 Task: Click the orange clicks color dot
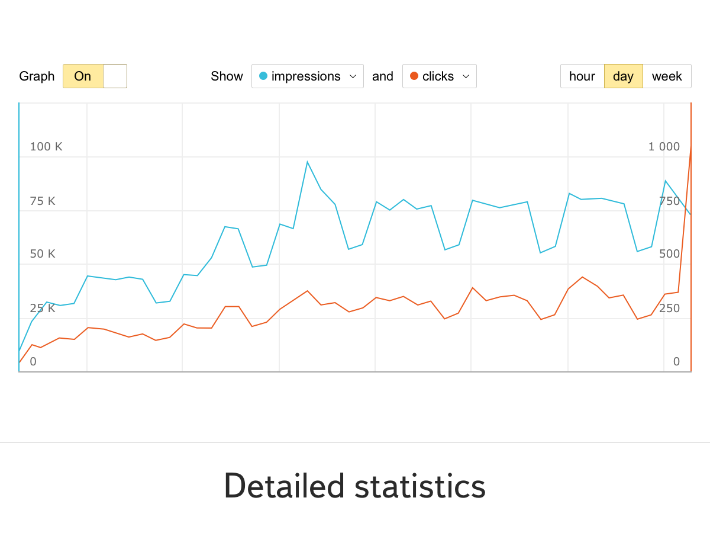click(x=414, y=76)
